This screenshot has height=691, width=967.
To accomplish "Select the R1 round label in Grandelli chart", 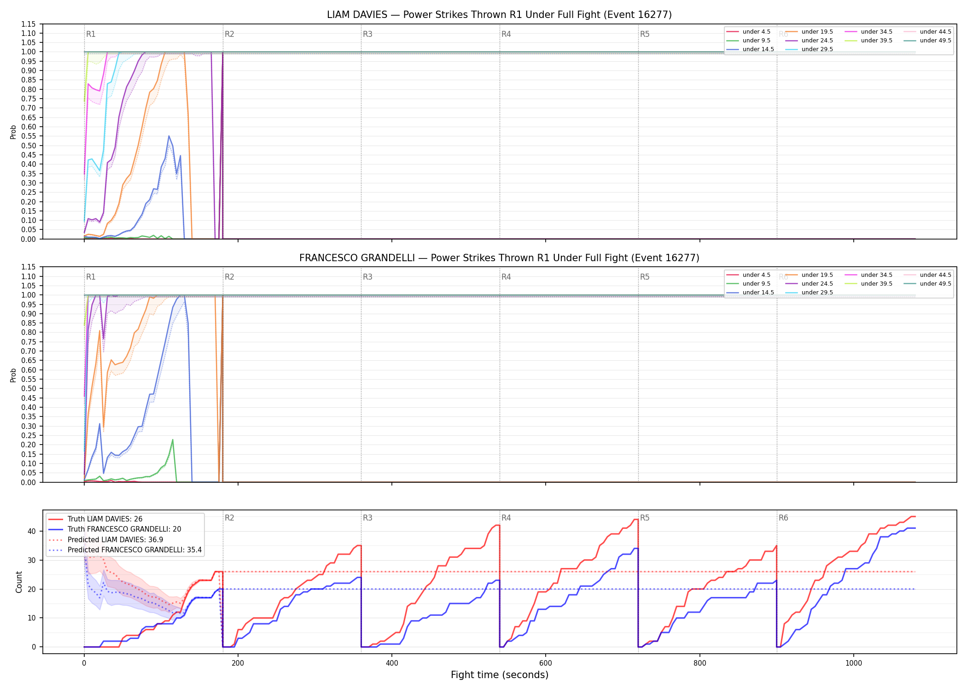I will [x=91, y=277].
